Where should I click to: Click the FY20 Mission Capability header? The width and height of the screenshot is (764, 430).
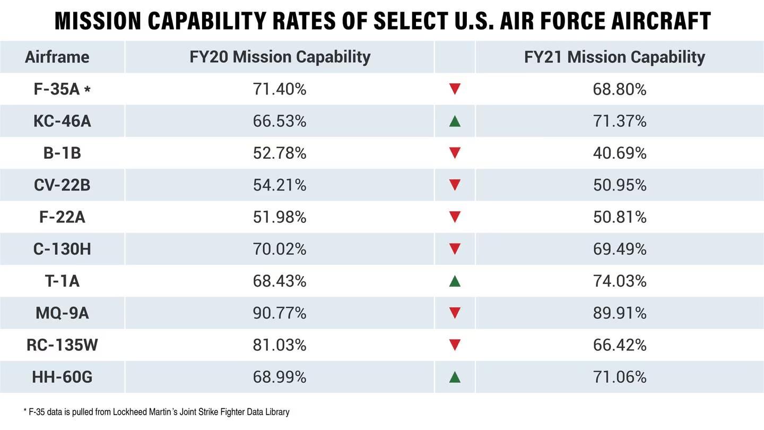[x=280, y=57]
